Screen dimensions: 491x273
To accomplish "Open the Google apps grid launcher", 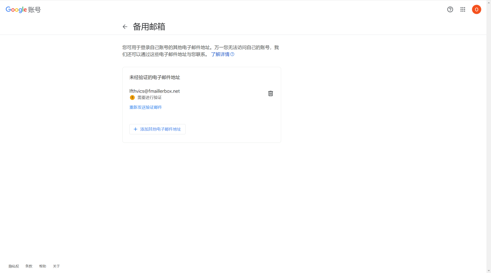I will pyautogui.click(x=463, y=10).
